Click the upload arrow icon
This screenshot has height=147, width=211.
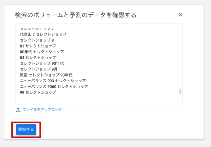point(18,110)
